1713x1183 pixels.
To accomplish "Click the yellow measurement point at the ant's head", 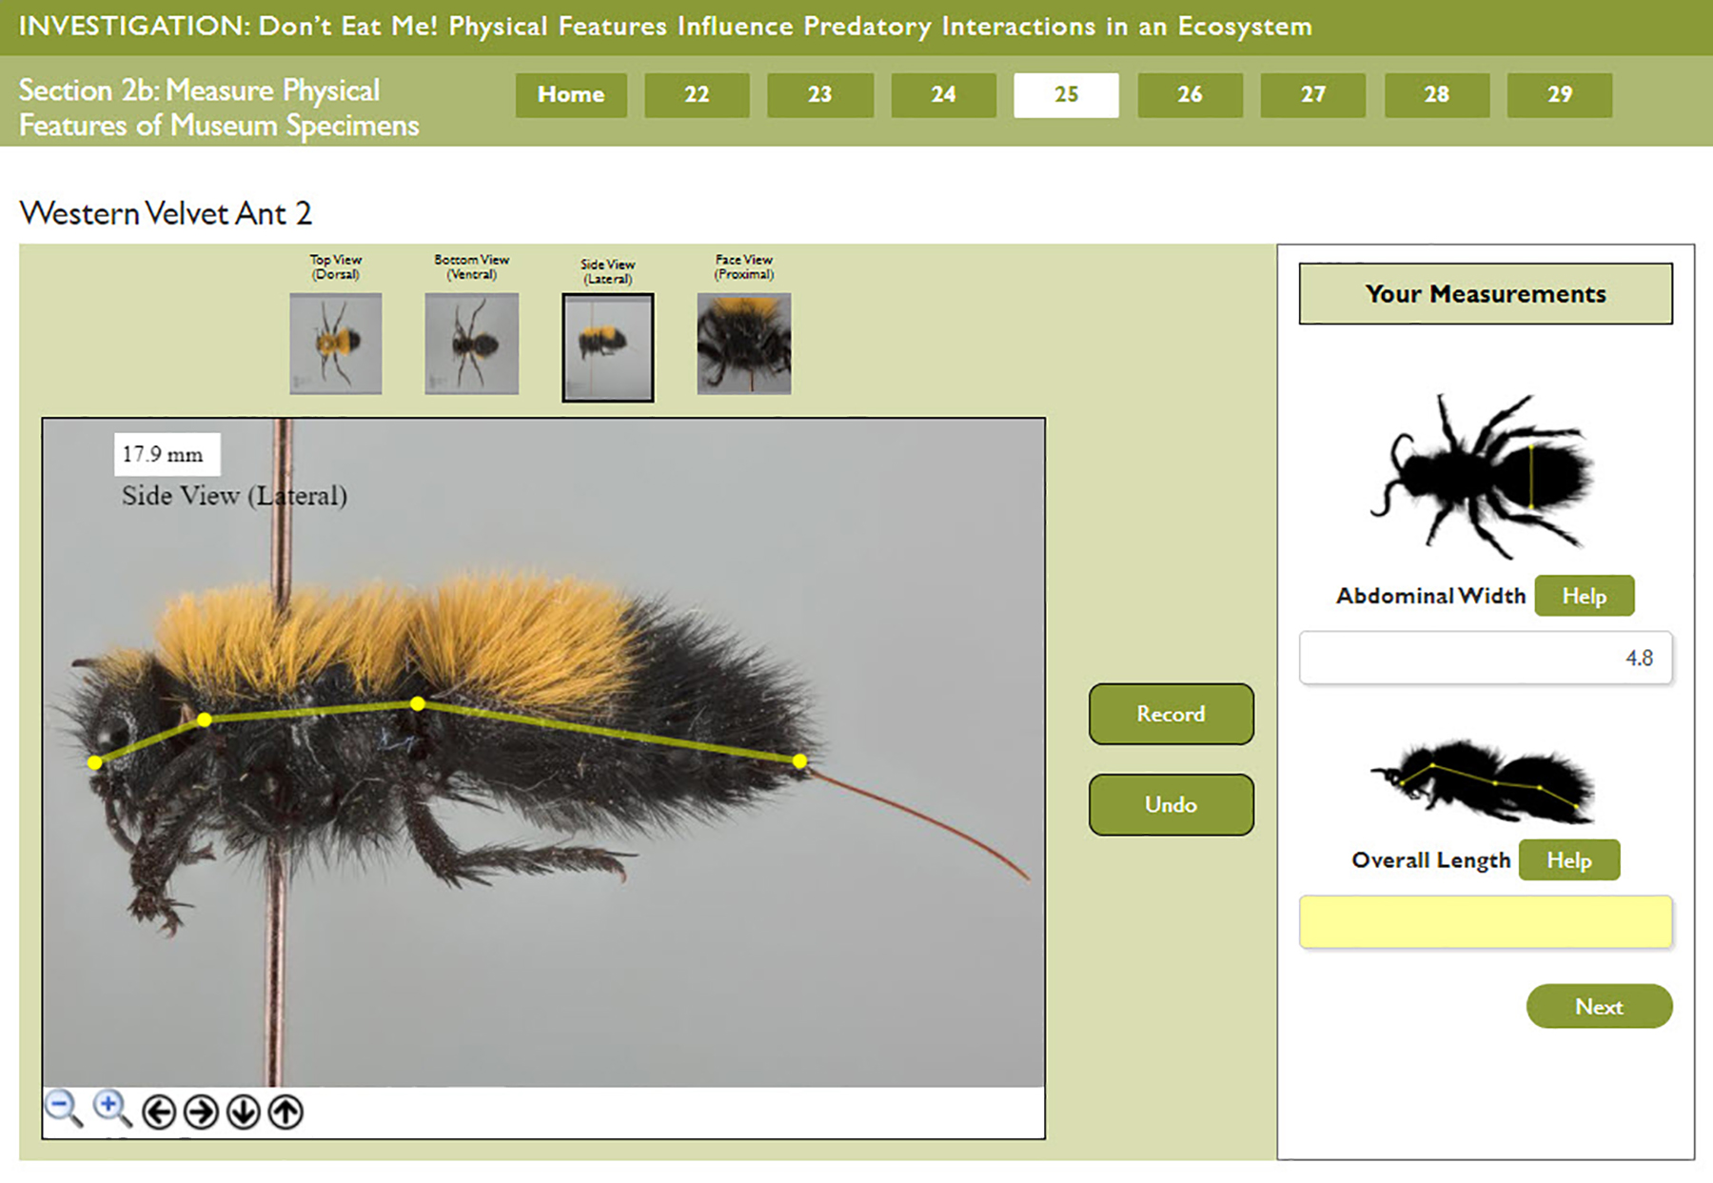I will [94, 762].
